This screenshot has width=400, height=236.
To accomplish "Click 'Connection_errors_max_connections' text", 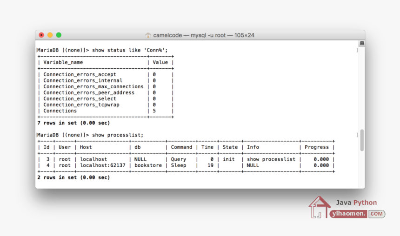I will click(x=93, y=87).
